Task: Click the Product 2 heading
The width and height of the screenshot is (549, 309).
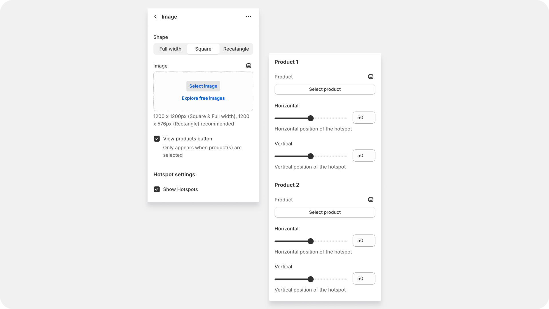Action: pyautogui.click(x=287, y=185)
